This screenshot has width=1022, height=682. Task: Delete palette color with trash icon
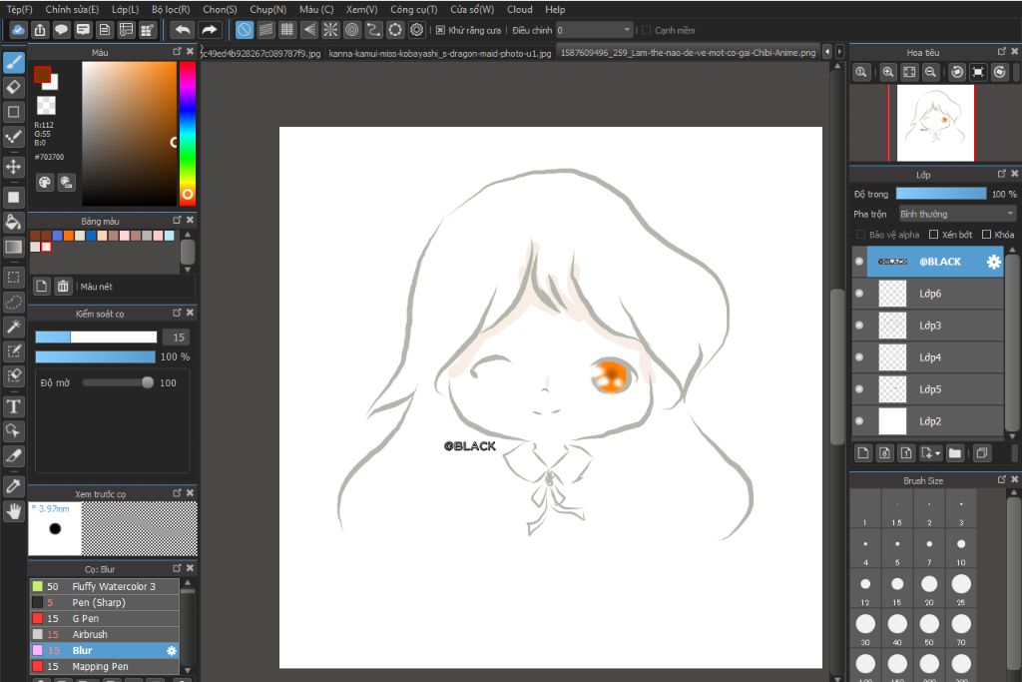(x=63, y=287)
